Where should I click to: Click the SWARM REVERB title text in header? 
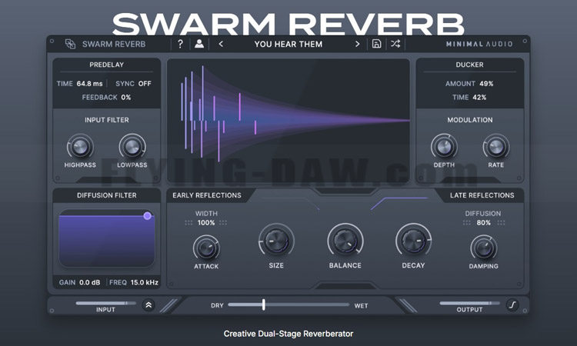(x=114, y=44)
